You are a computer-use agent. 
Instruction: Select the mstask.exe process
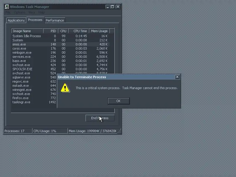pos(34,86)
